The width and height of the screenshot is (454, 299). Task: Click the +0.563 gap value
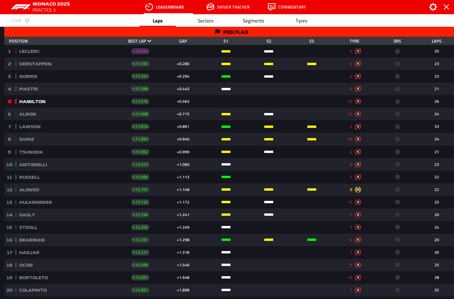click(x=183, y=101)
